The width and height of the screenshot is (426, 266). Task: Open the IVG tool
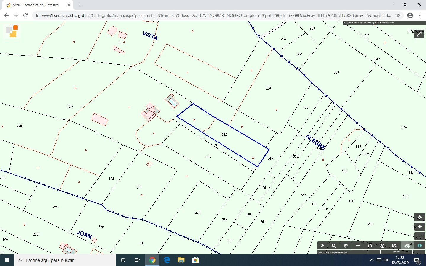tap(394, 246)
